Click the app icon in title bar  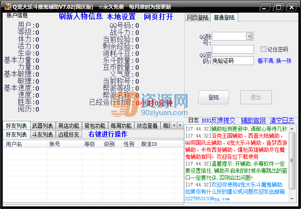tap(8, 7)
